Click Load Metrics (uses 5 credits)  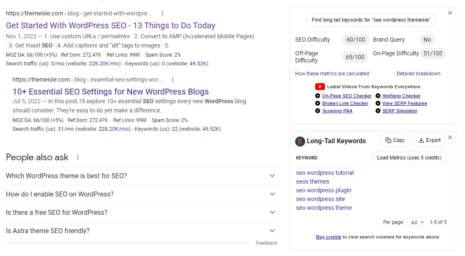[x=409, y=158]
